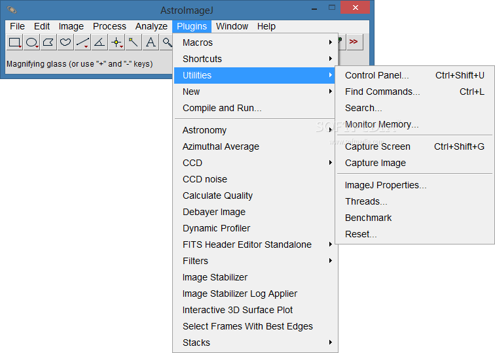Choose Debayer Image
This screenshot has width=495, height=353.
click(x=256, y=212)
